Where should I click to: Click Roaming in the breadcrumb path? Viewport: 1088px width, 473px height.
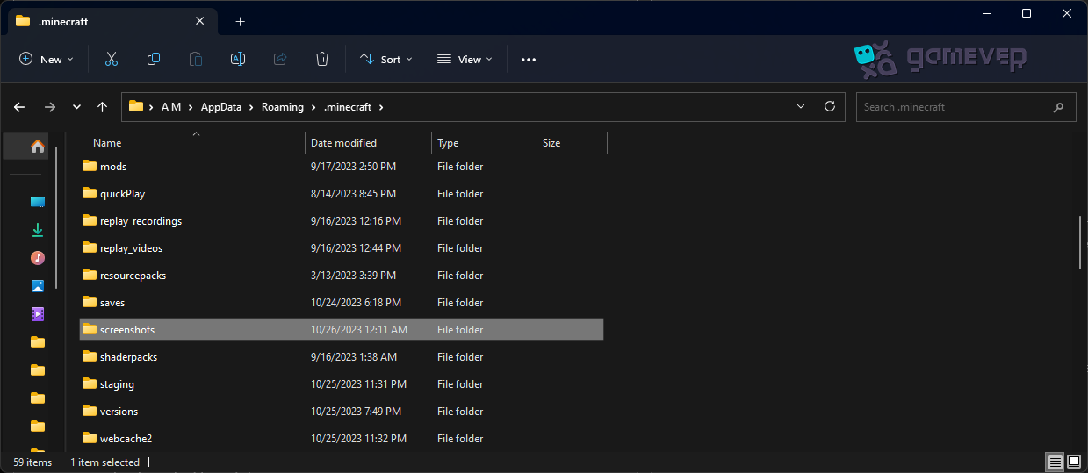tap(282, 107)
